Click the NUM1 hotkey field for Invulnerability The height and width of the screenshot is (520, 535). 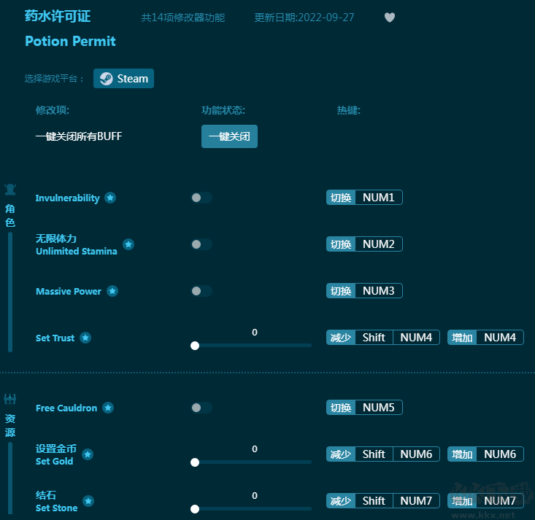(x=378, y=198)
